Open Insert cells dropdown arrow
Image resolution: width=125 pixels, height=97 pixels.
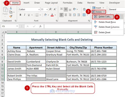click(103, 8)
